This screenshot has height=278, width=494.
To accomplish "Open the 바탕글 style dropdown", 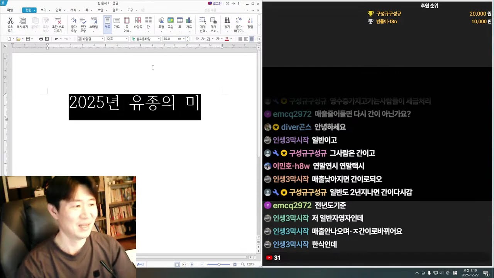I will pyautogui.click(x=91, y=39).
